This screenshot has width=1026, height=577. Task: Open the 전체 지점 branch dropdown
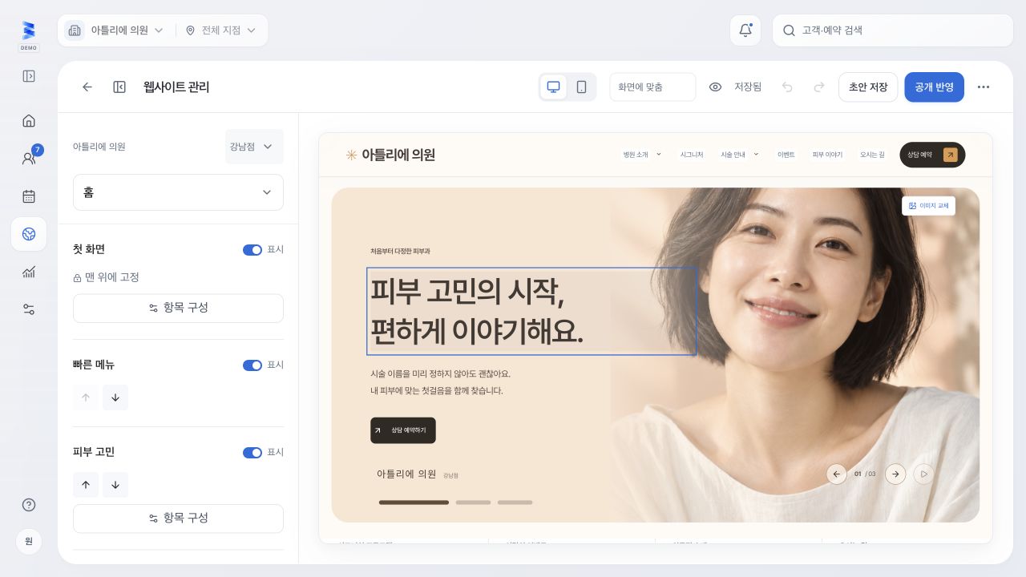click(x=220, y=30)
